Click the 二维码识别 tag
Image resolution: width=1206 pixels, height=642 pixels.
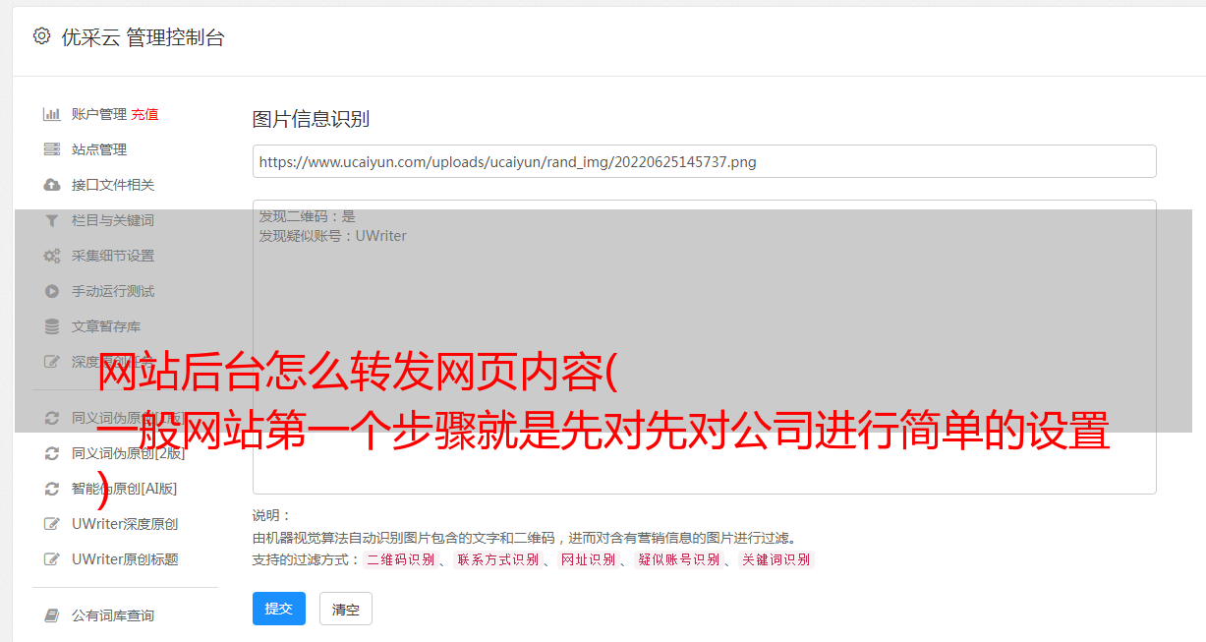point(400,559)
